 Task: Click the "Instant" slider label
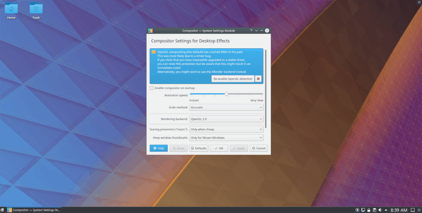click(194, 100)
